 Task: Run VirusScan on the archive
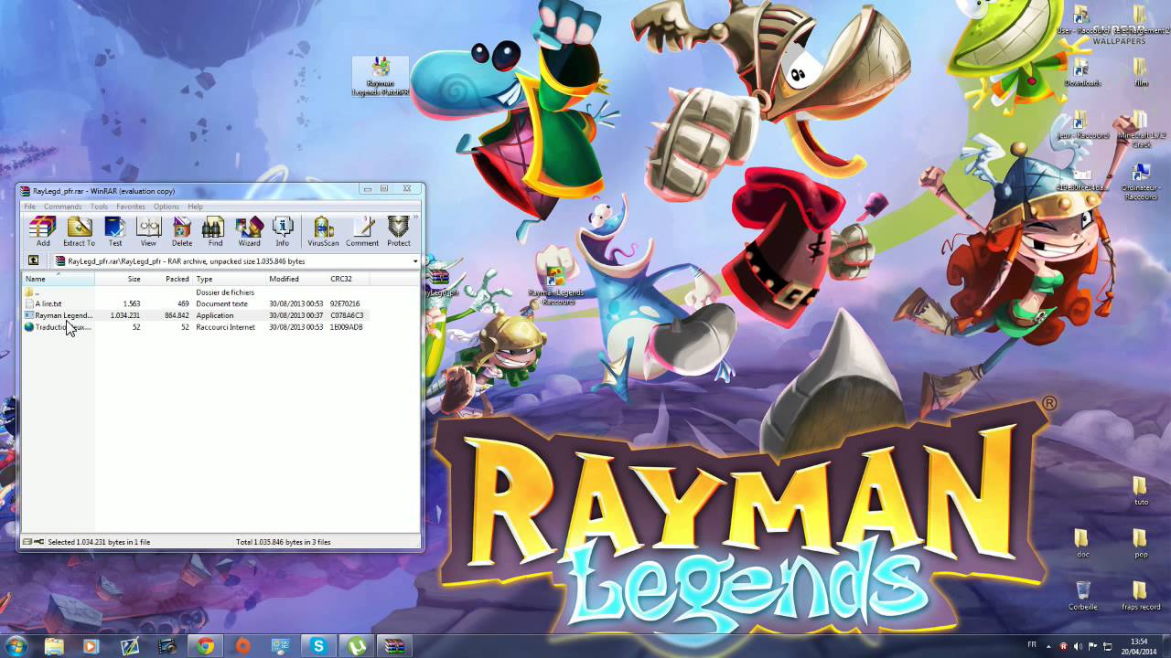tap(323, 231)
